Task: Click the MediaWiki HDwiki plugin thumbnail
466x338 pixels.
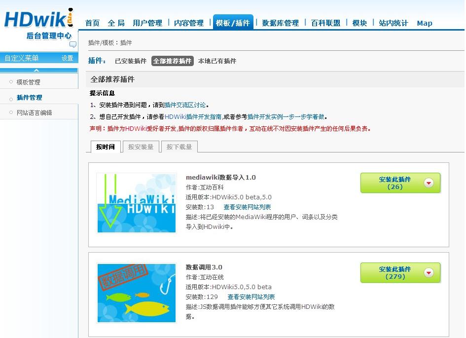Action: (137, 203)
